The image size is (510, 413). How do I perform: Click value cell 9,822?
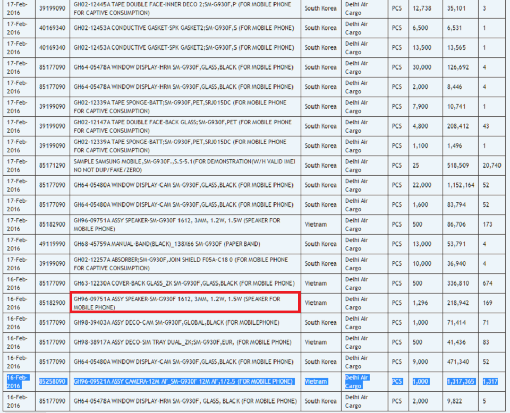pos(460,401)
